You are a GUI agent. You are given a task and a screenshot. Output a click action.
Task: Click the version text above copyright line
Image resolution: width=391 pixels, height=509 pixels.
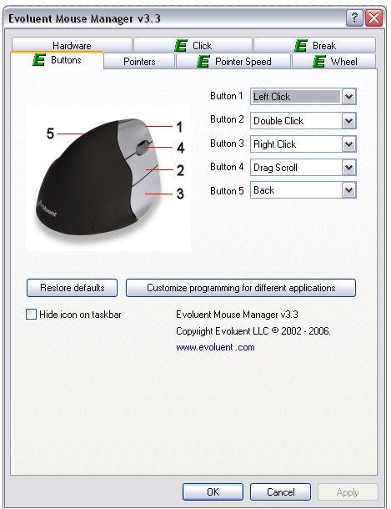(x=237, y=315)
